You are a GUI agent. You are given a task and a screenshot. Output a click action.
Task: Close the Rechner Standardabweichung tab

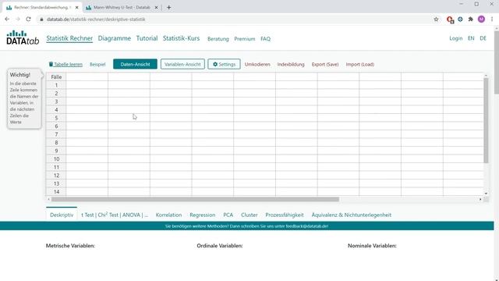tap(76, 7)
